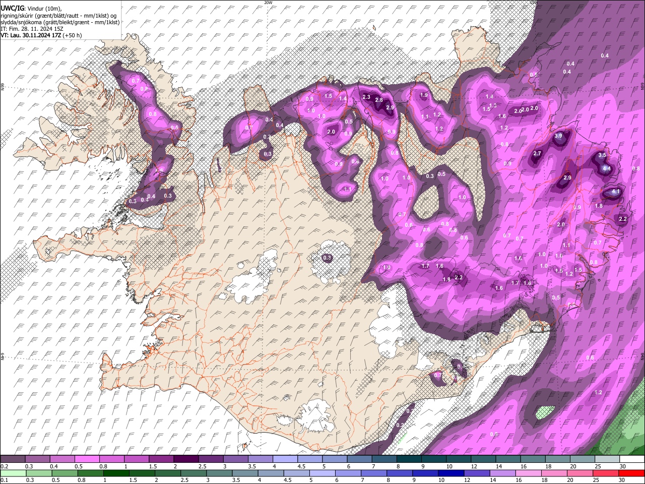Image resolution: width=645 pixels, height=484 pixels.
Task: Click the 2.8 precipitation value
Action: tap(379, 100)
